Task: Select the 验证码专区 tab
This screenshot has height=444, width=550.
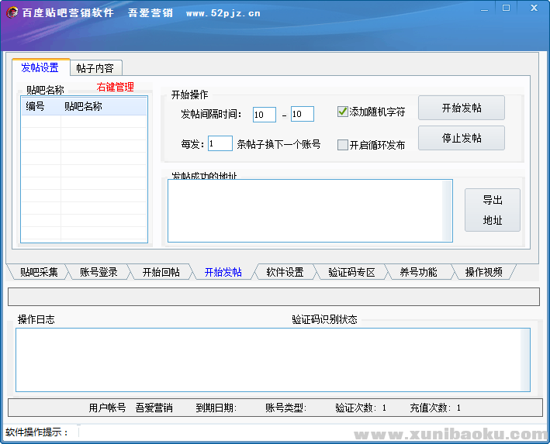Action: coord(351,272)
